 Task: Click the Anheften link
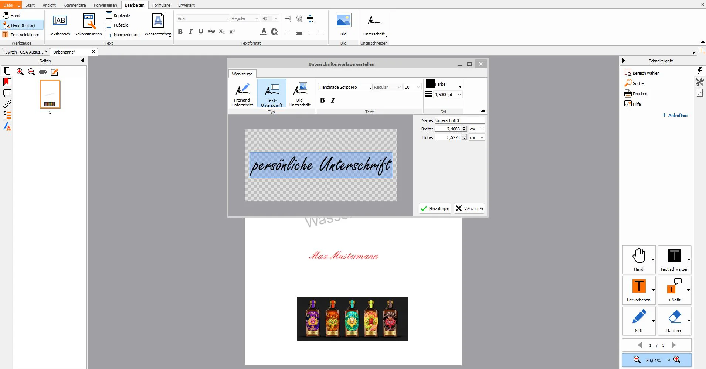pyautogui.click(x=675, y=115)
